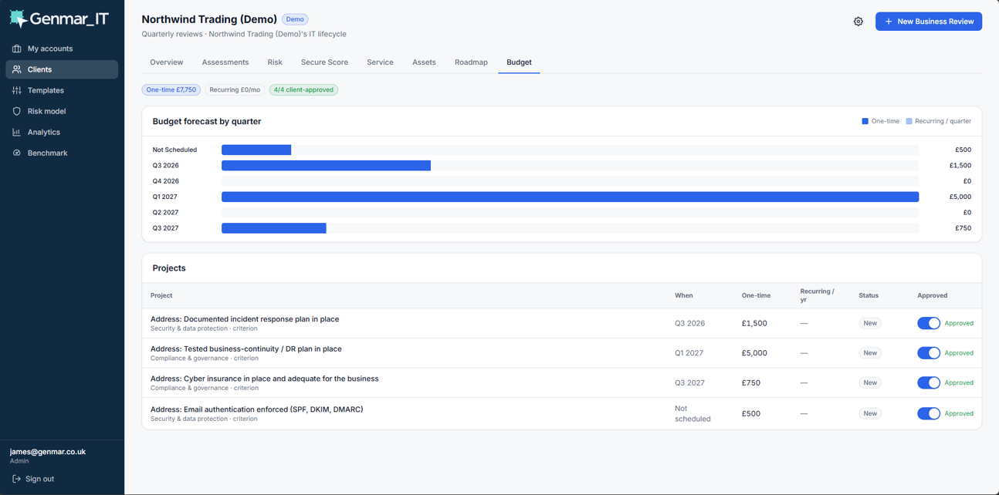
Task: Click the Sign out arrow icon
Action: pyautogui.click(x=16, y=479)
